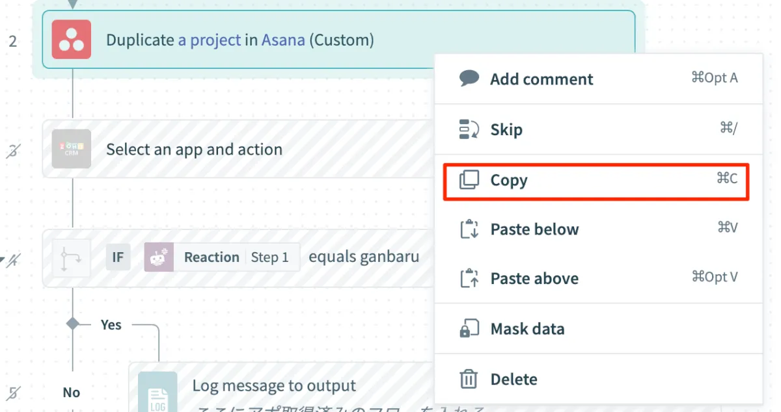Click the Reaction Step 1 data pill
Viewport: 781px width, 412px height.
[x=222, y=257]
